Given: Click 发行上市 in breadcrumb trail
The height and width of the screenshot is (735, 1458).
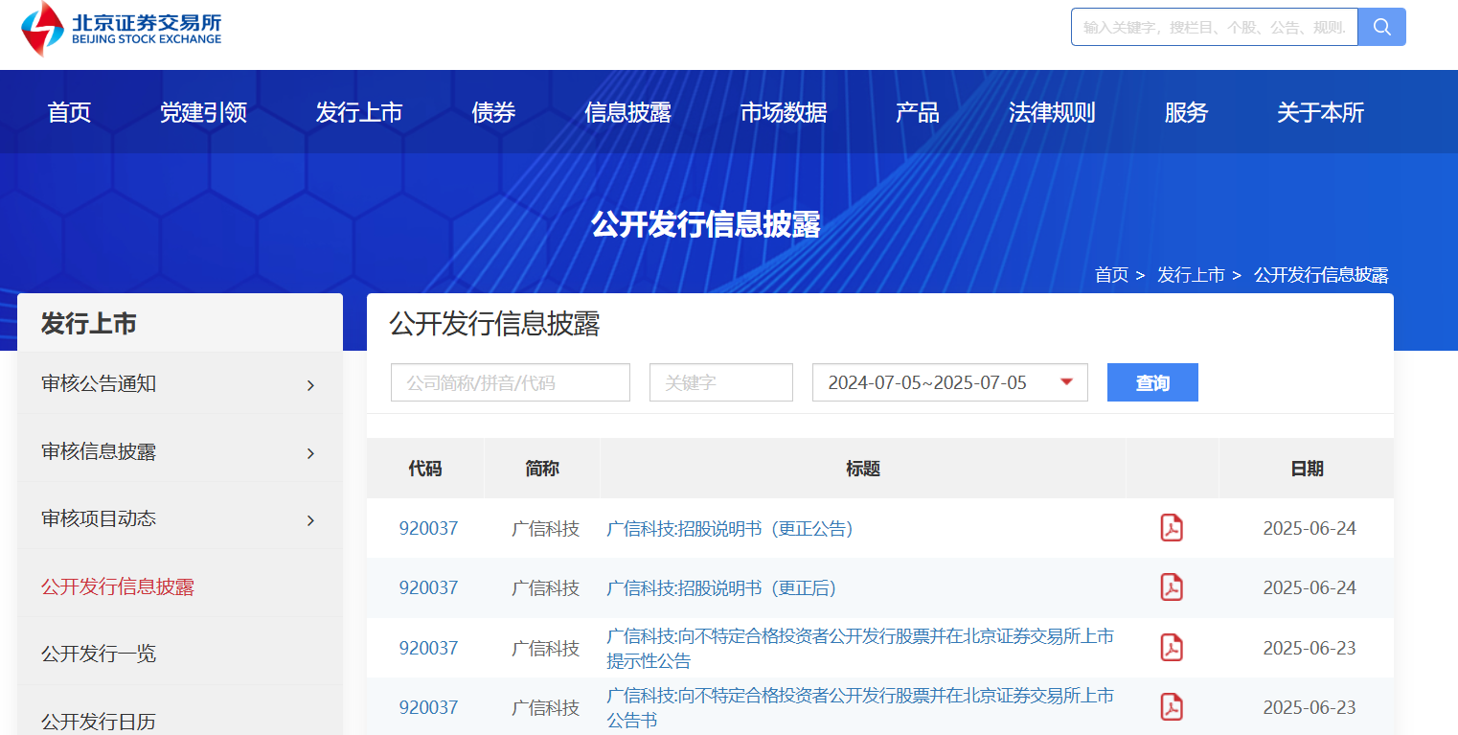Looking at the screenshot, I should pos(1191,275).
